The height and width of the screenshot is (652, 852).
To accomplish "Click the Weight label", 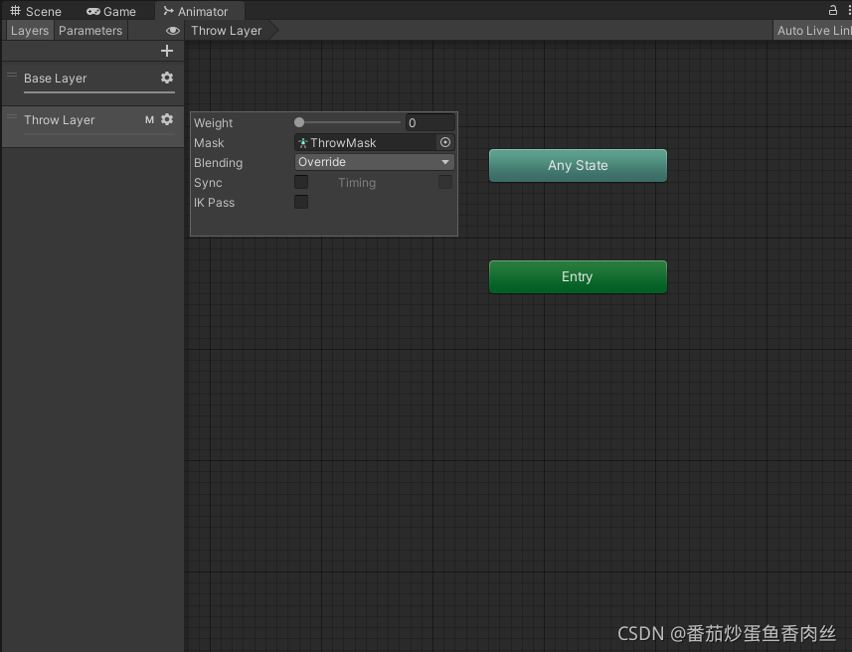I will (x=214, y=123).
